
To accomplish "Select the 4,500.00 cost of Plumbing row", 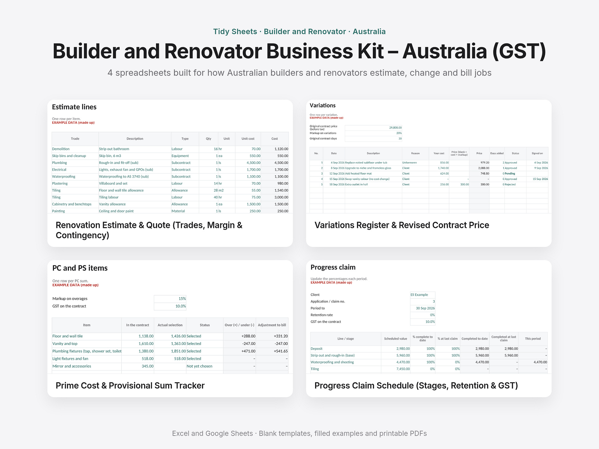I will pos(275,163).
